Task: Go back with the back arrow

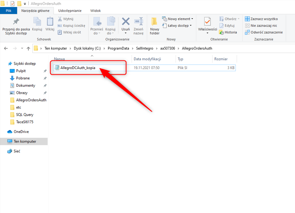Action: point(6,48)
